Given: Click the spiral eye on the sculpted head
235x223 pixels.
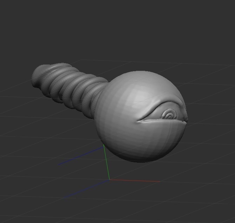Looking at the screenshot, I should (169, 115).
